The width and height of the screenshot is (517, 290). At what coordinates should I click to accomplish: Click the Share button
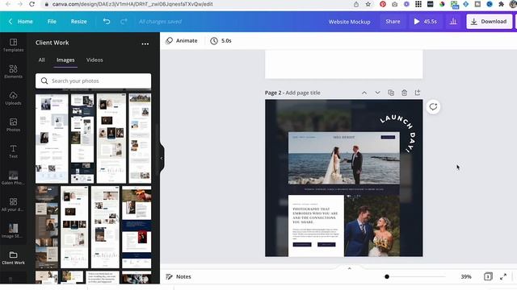click(x=393, y=22)
